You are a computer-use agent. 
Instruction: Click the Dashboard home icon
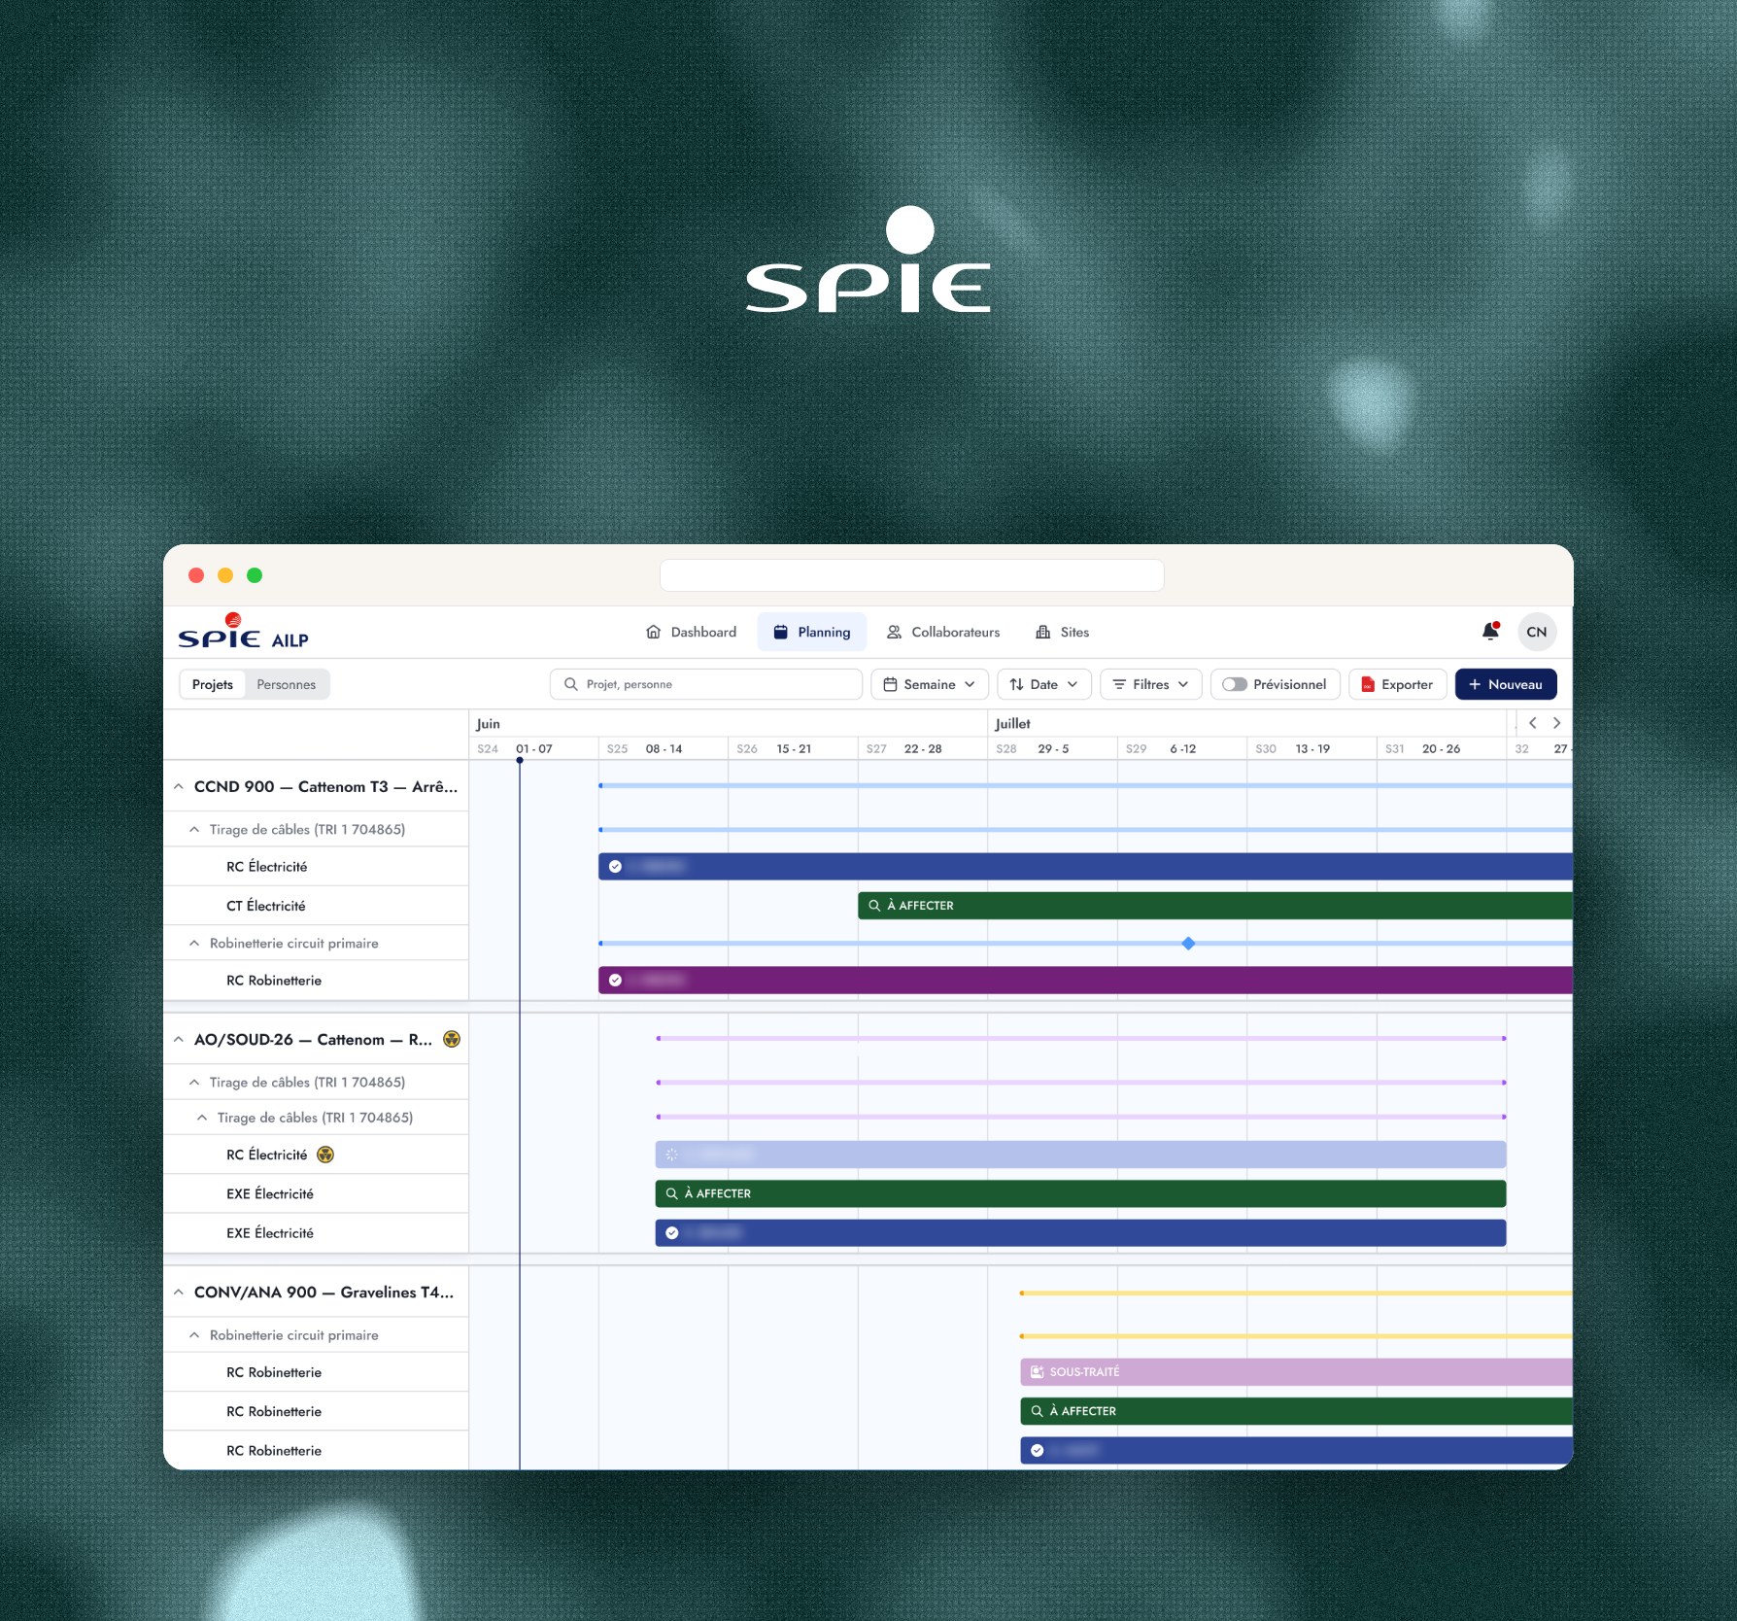click(654, 632)
